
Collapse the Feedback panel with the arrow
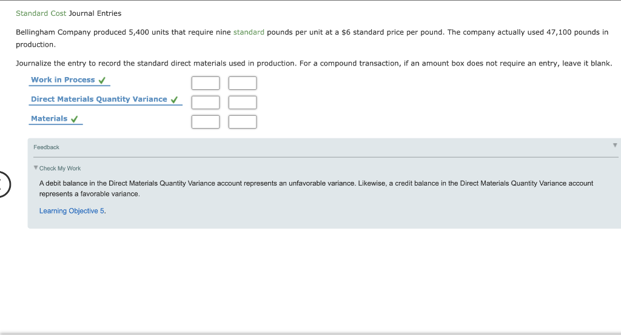(615, 146)
